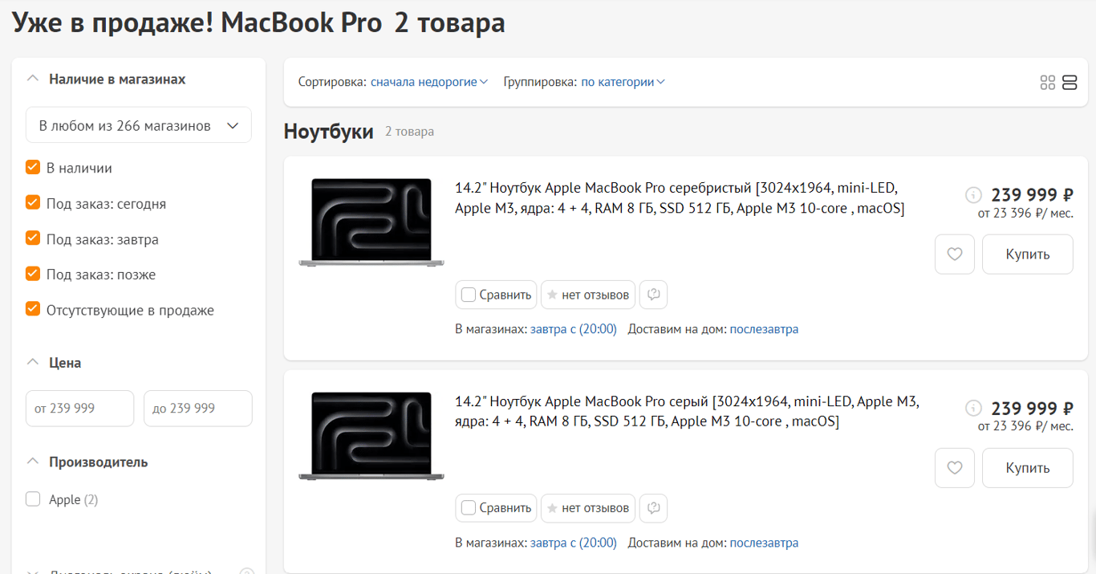Image resolution: width=1096 pixels, height=574 pixels.
Task: Click 'от 23 396 ₽/ мес.' under silver MacBook
Action: [1025, 213]
